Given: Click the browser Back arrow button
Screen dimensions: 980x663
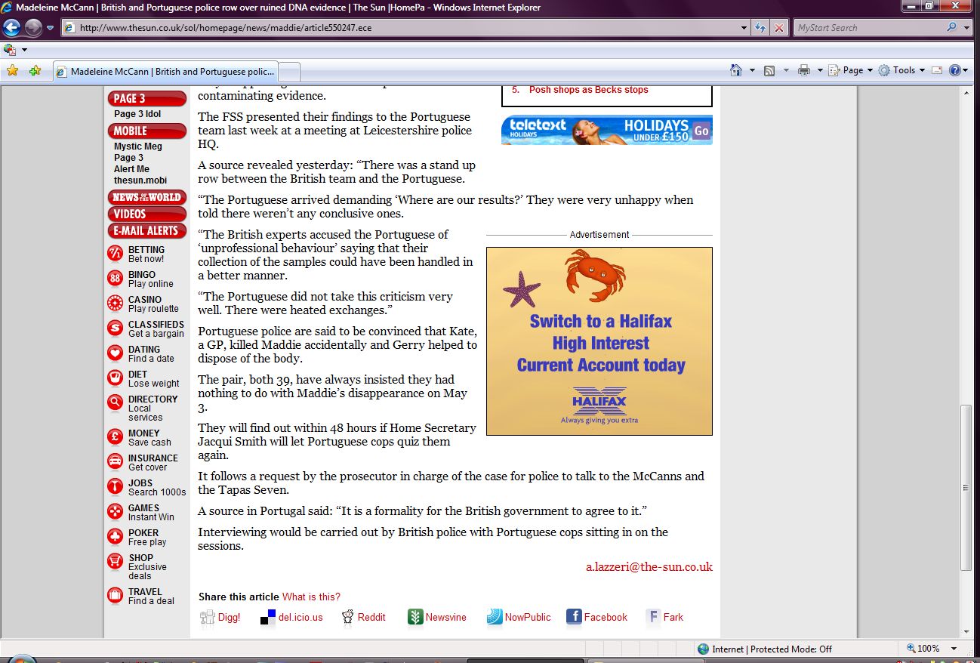Looking at the screenshot, I should tap(12, 28).
